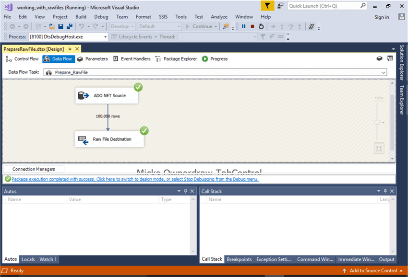Click the design canvas vertical scrollbar
Viewport: 408px width, 277px height.
point(392,121)
